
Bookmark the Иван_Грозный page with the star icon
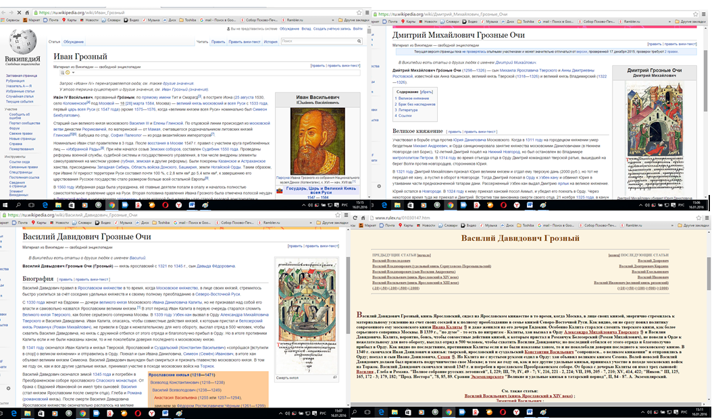359,13
